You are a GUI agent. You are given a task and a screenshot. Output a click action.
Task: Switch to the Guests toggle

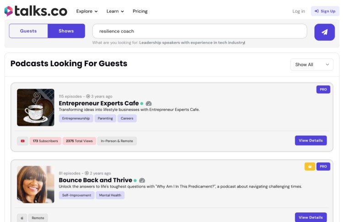[28, 31]
